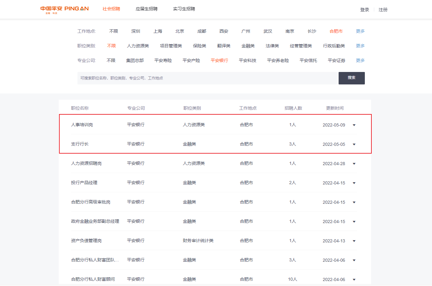Filter job category by 经营管理类
This screenshot has width=432, height=286.
(301, 46)
